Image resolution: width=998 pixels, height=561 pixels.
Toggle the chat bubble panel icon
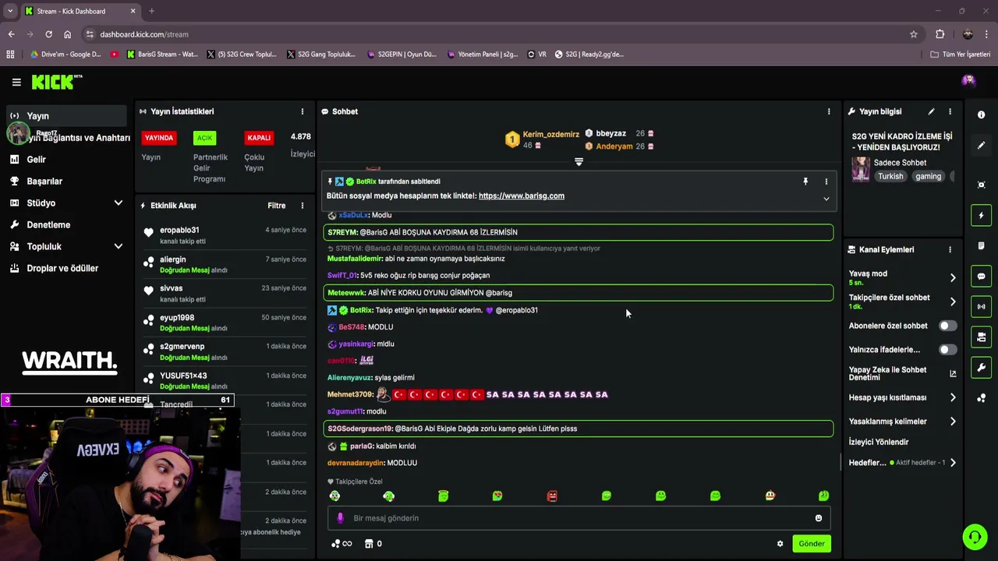coord(981,276)
